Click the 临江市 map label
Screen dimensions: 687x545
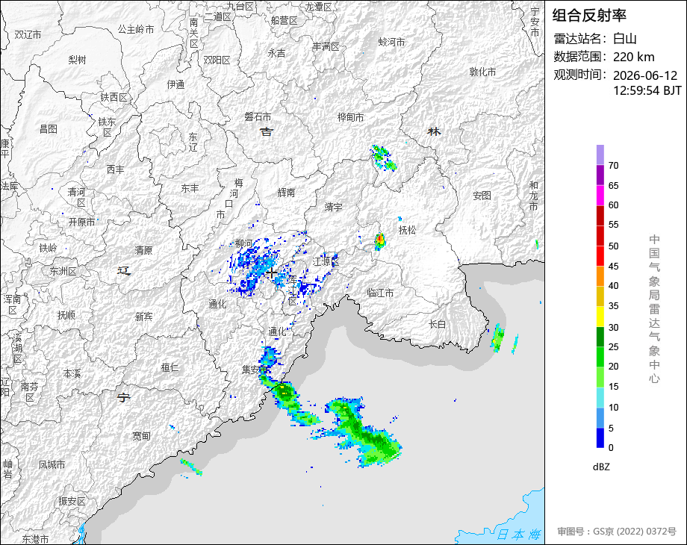(x=380, y=293)
